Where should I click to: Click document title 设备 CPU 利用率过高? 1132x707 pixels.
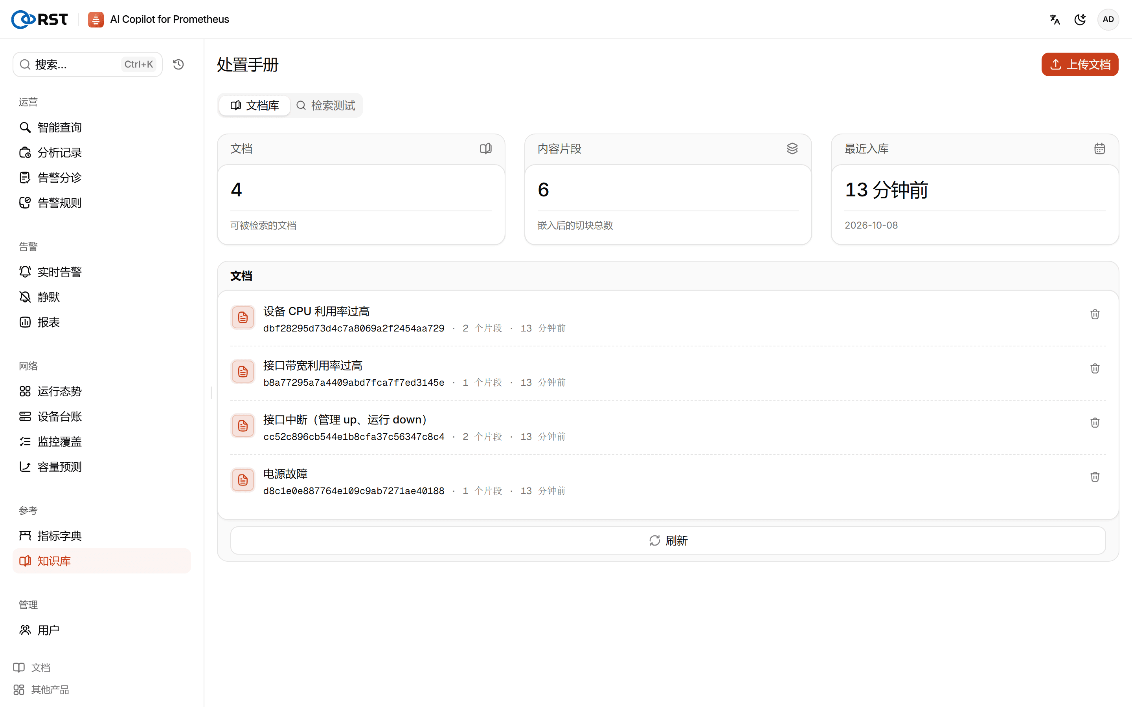point(316,311)
